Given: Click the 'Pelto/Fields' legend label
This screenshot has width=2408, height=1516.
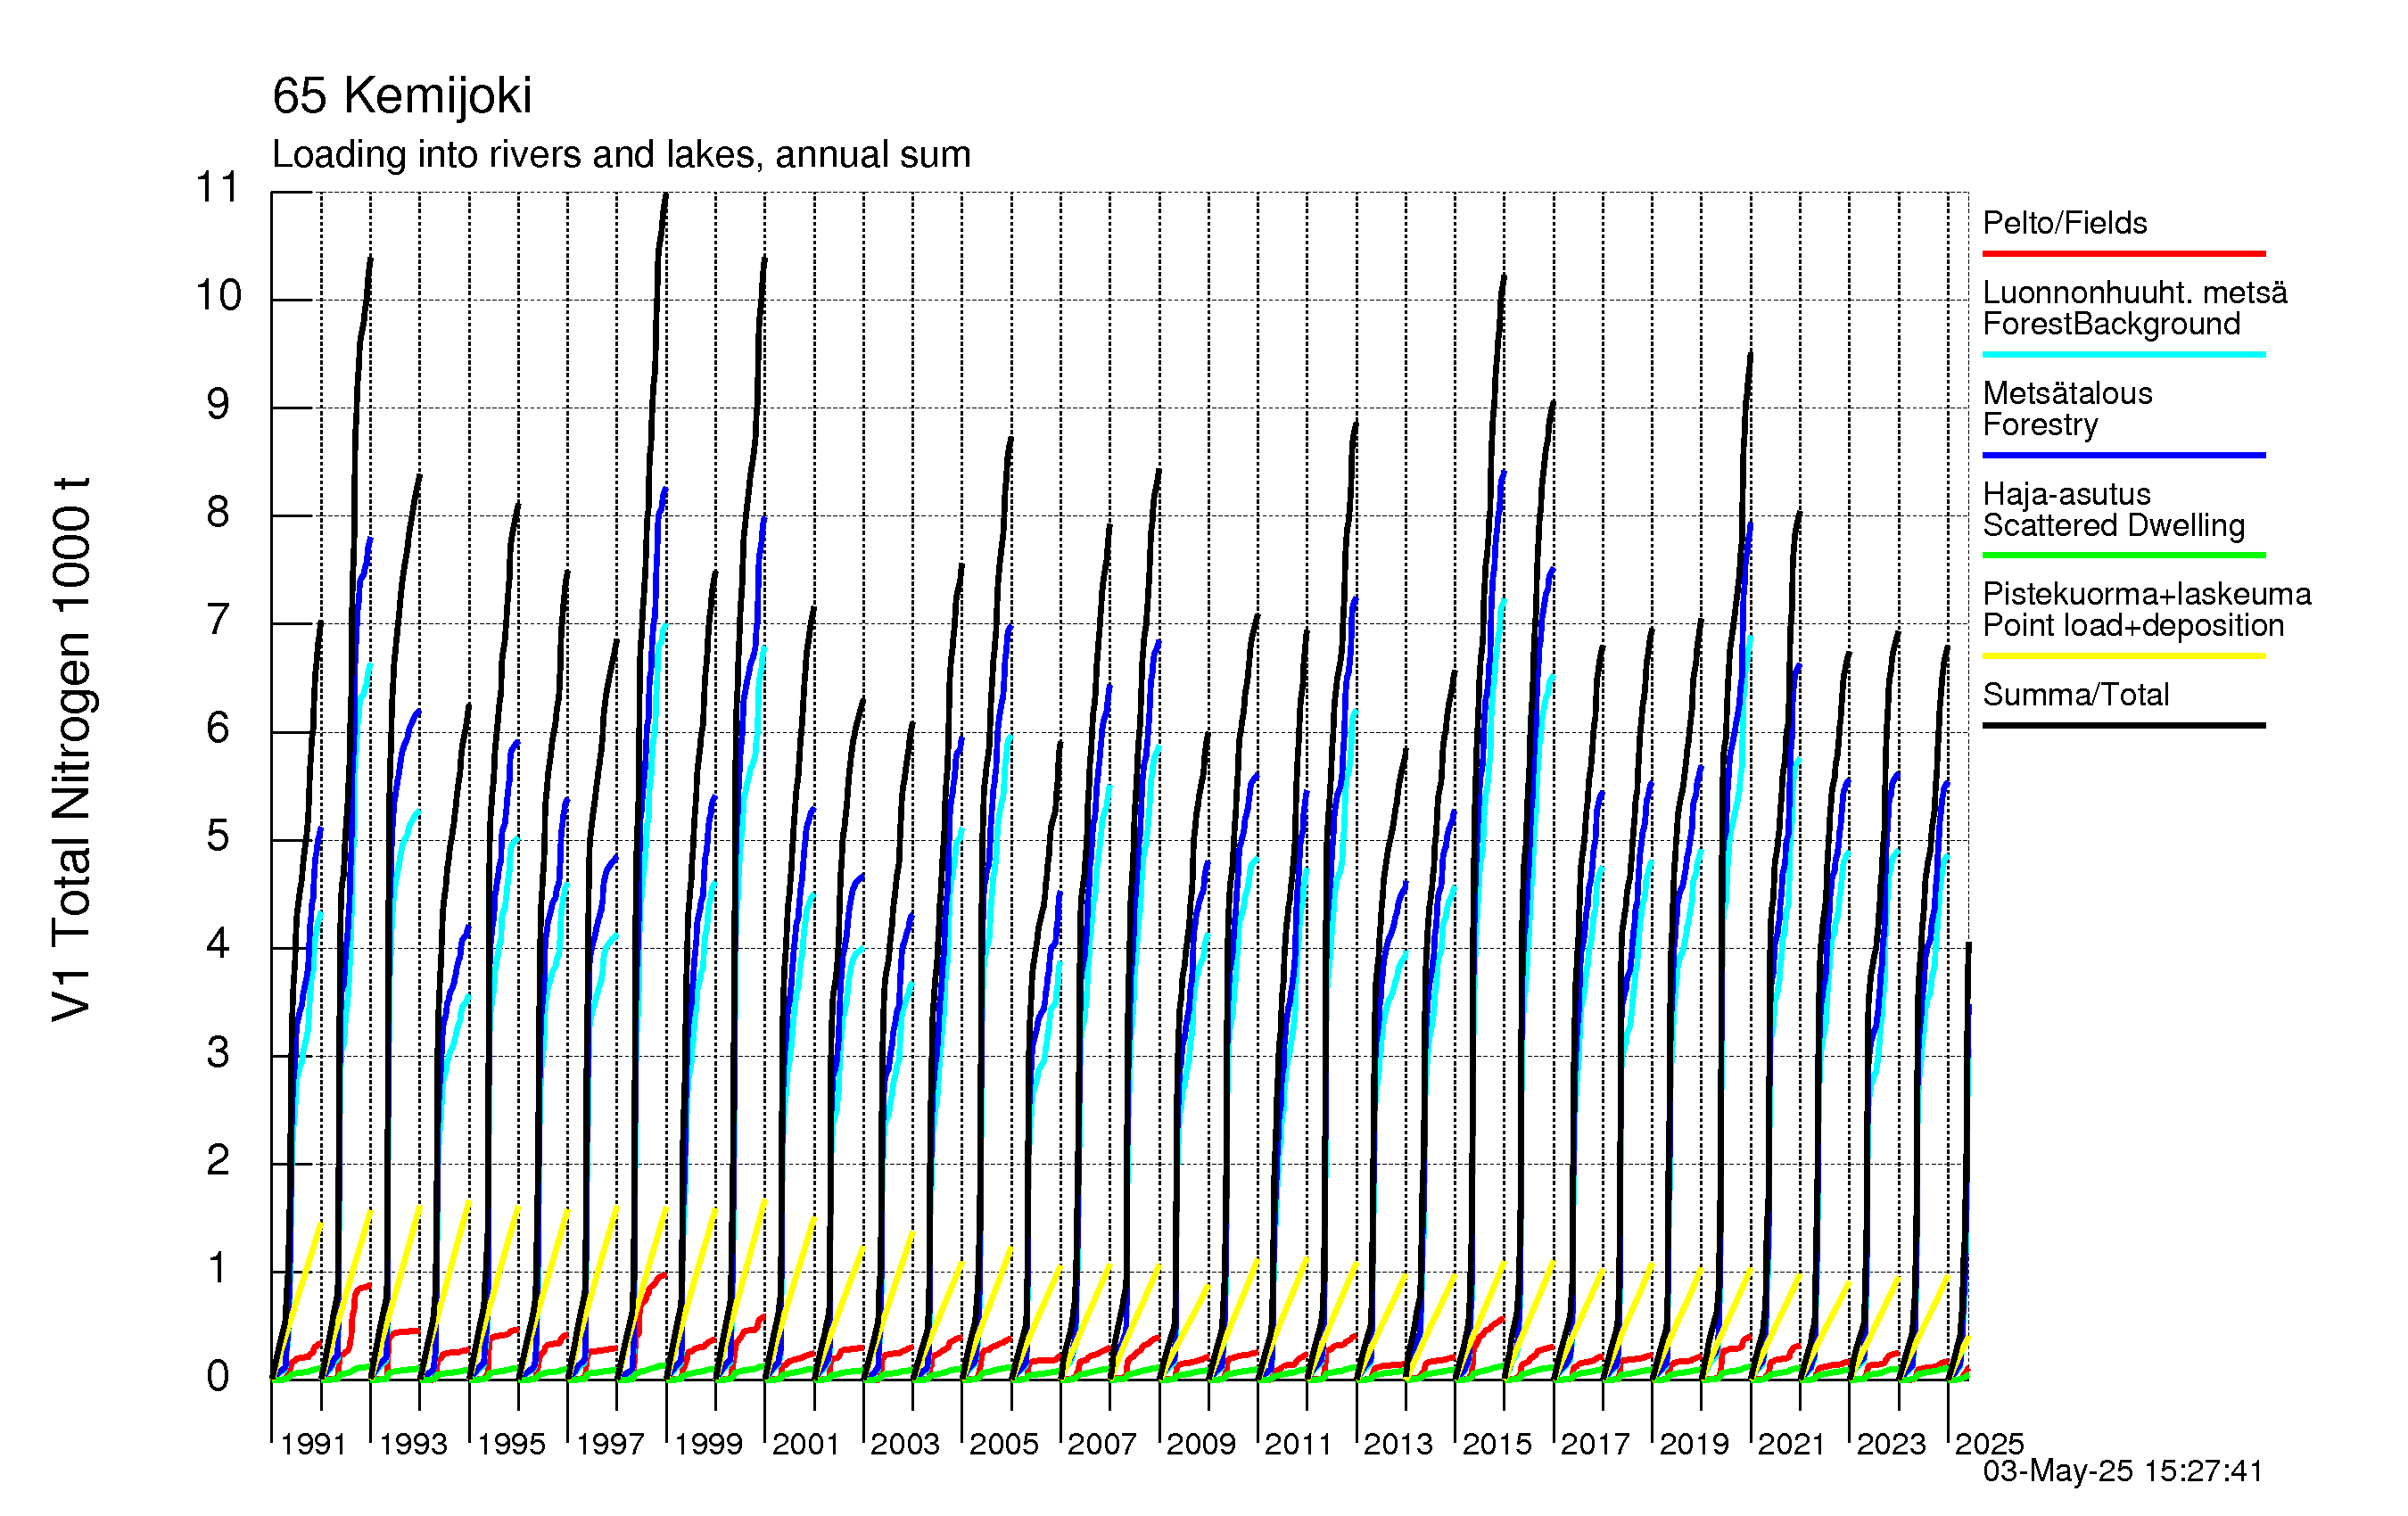Looking at the screenshot, I should pos(2065,222).
